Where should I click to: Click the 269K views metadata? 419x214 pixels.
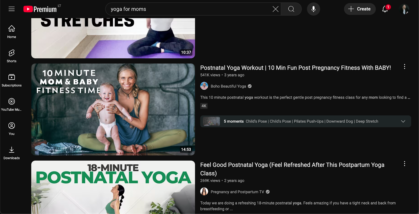[x=210, y=180]
